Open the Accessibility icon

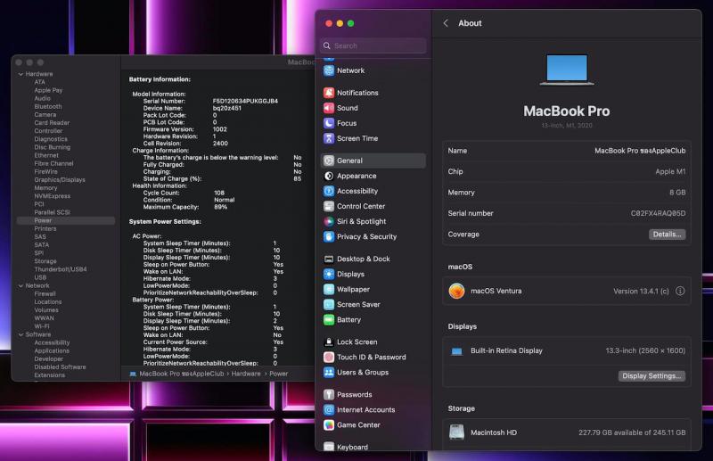pyautogui.click(x=329, y=191)
